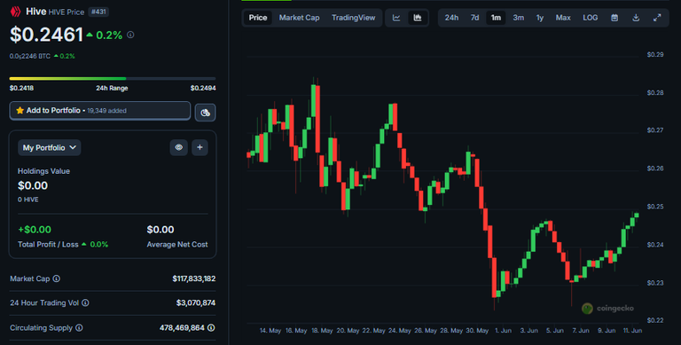Select the Max time range option
Screen dimensions: 681x345
point(563,18)
